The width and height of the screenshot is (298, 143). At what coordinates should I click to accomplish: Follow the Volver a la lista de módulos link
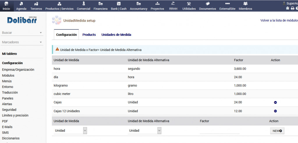pyautogui.click(x=279, y=21)
